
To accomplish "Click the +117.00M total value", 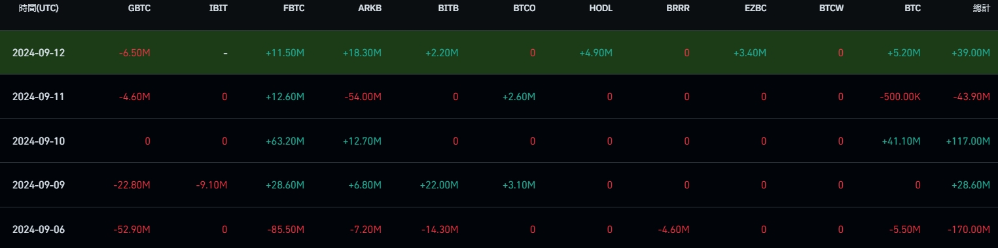I will click(x=968, y=141).
